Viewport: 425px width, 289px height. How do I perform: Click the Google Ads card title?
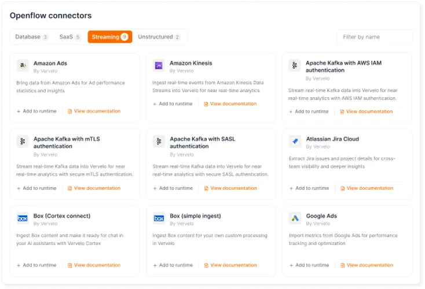click(x=321, y=216)
